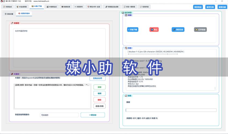Open the 新手引导 guide
The height and width of the screenshot is (134, 228).
(210, 7)
